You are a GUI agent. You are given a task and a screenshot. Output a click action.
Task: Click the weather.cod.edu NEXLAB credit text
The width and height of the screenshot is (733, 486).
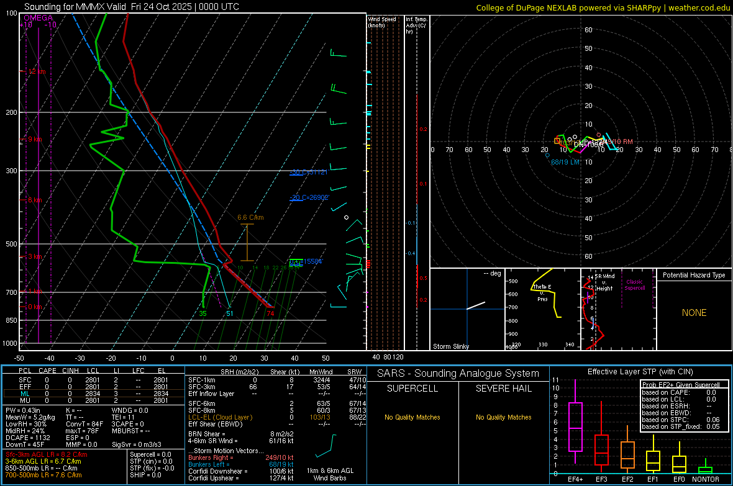(603, 7)
